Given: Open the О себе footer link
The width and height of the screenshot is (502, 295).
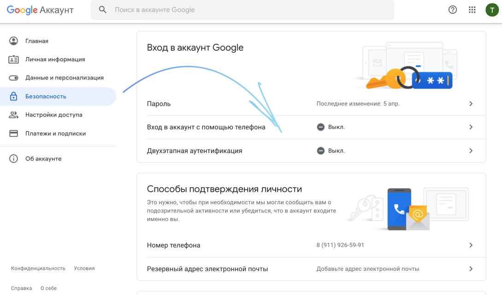Looking at the screenshot, I should [49, 288].
